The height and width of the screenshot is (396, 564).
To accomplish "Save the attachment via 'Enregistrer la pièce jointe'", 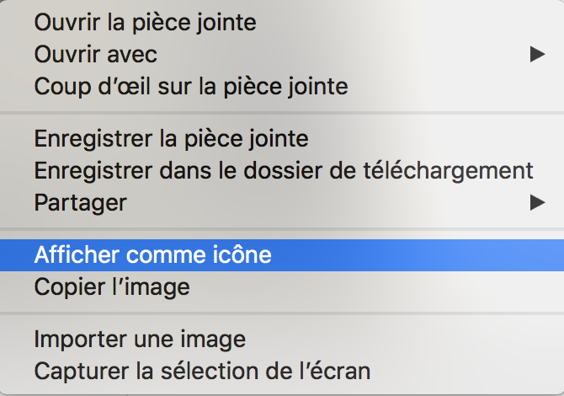I will 171,137.
